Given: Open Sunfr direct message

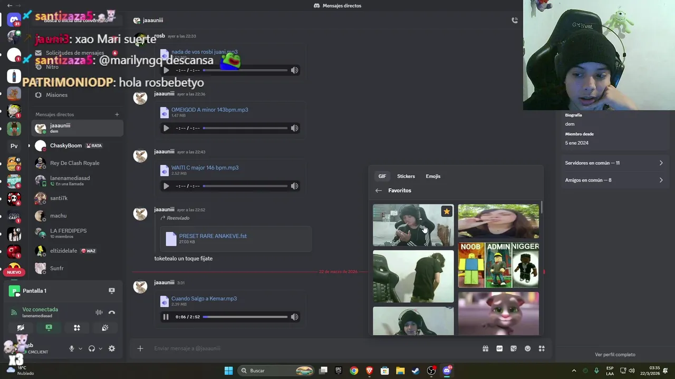Looking at the screenshot, I should (x=78, y=268).
